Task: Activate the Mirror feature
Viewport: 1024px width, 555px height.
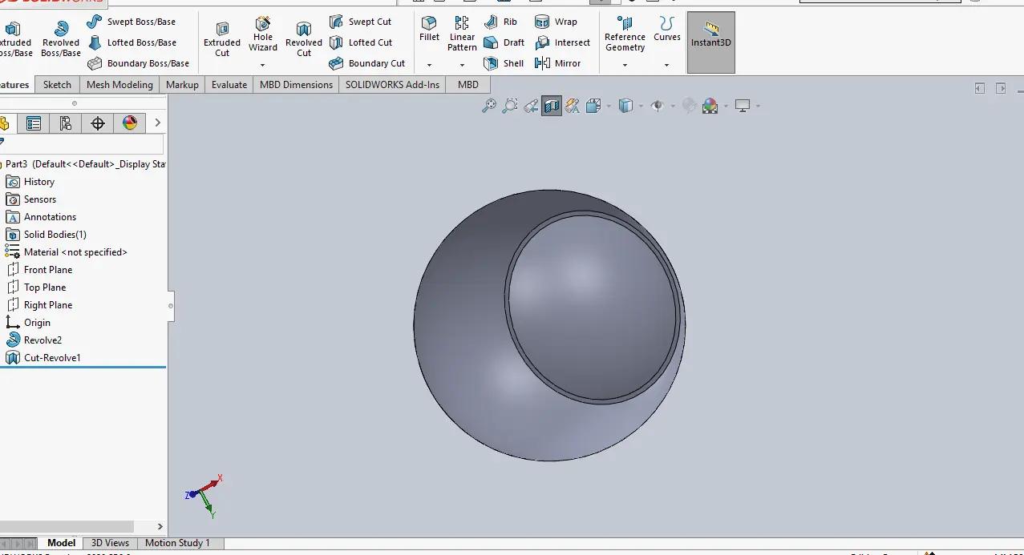Action: [558, 63]
